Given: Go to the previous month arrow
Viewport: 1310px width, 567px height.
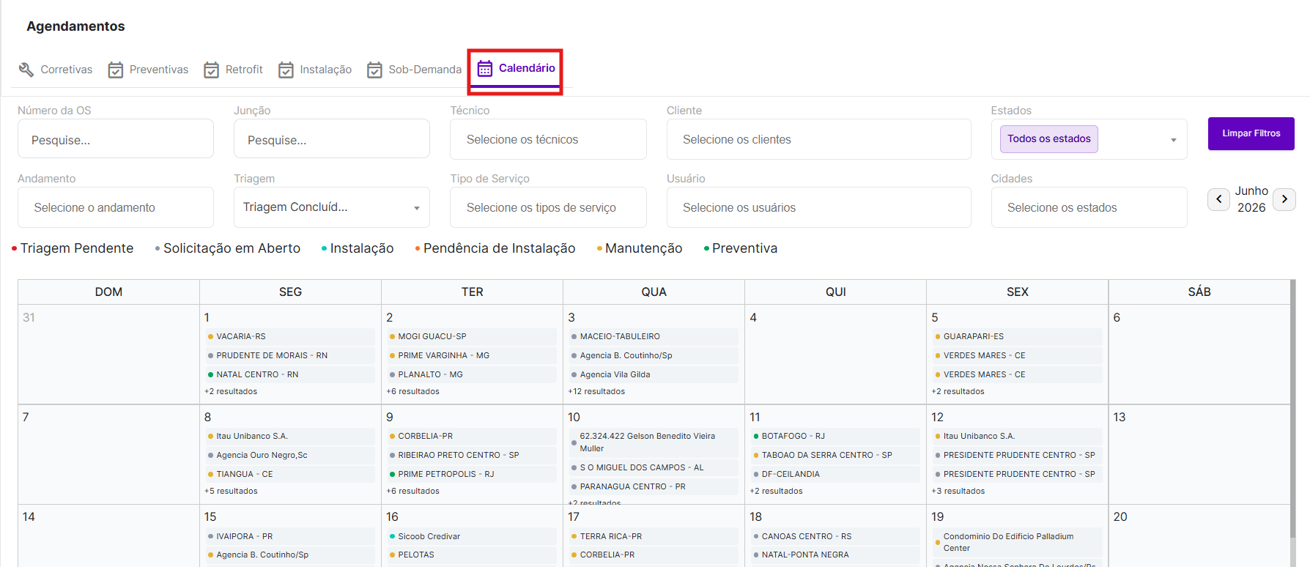Looking at the screenshot, I should [1218, 199].
